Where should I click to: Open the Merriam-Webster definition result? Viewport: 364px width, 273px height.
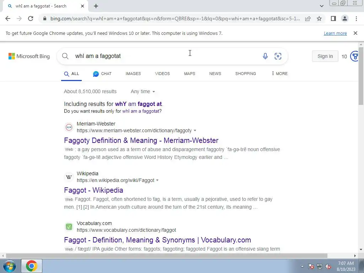tap(141, 140)
